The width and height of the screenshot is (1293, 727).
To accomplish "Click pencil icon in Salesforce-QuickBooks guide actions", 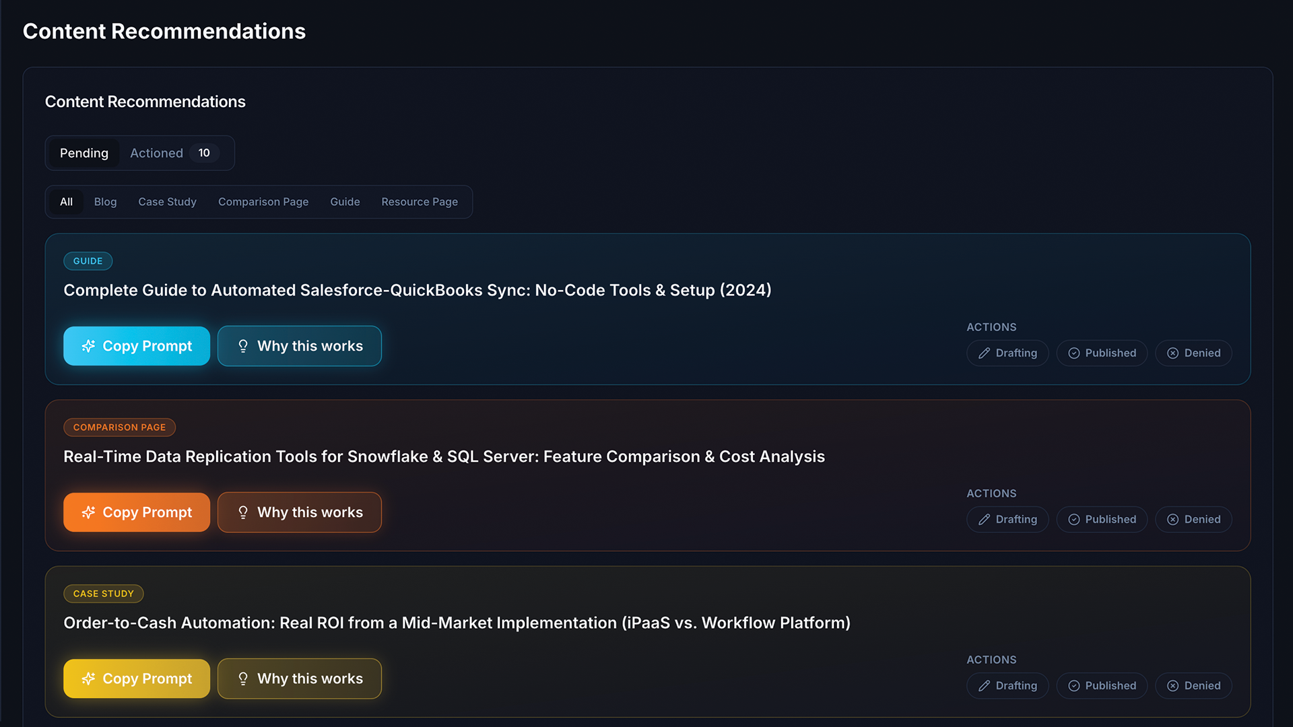I will pyautogui.click(x=984, y=353).
